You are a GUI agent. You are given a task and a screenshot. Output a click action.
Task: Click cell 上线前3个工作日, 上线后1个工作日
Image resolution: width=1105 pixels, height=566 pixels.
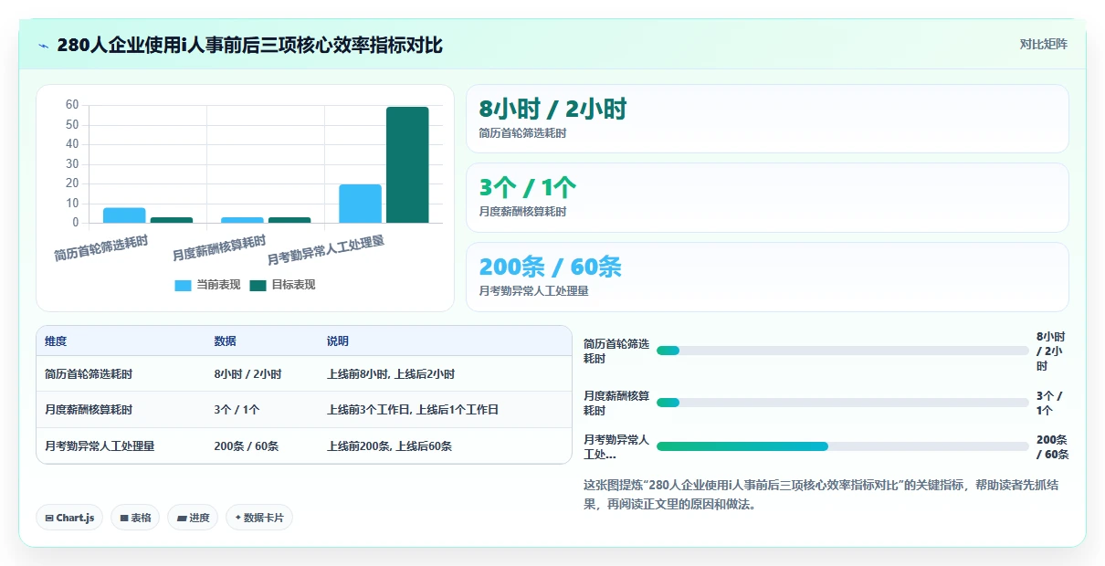coord(413,410)
